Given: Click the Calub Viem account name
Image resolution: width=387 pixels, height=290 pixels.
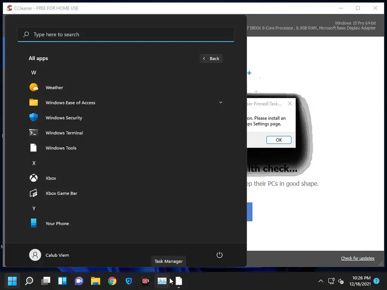Looking at the screenshot, I should (x=57, y=255).
